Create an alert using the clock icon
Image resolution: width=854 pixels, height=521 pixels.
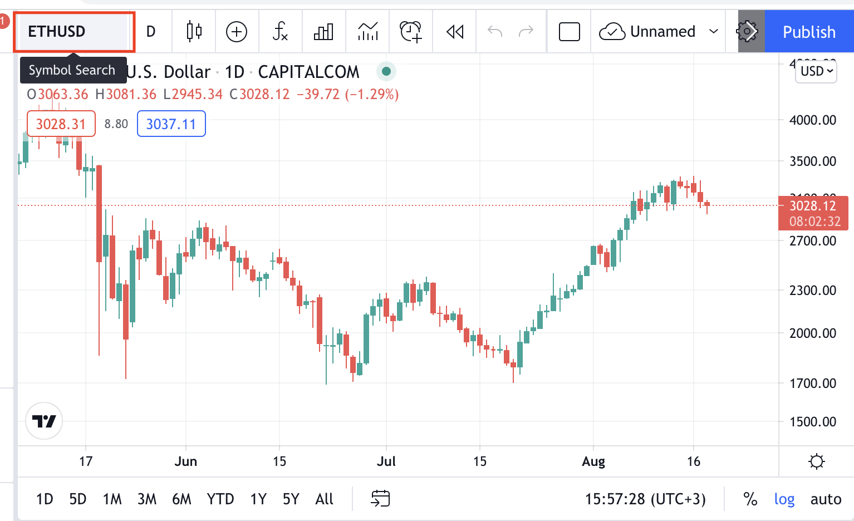[x=410, y=32]
